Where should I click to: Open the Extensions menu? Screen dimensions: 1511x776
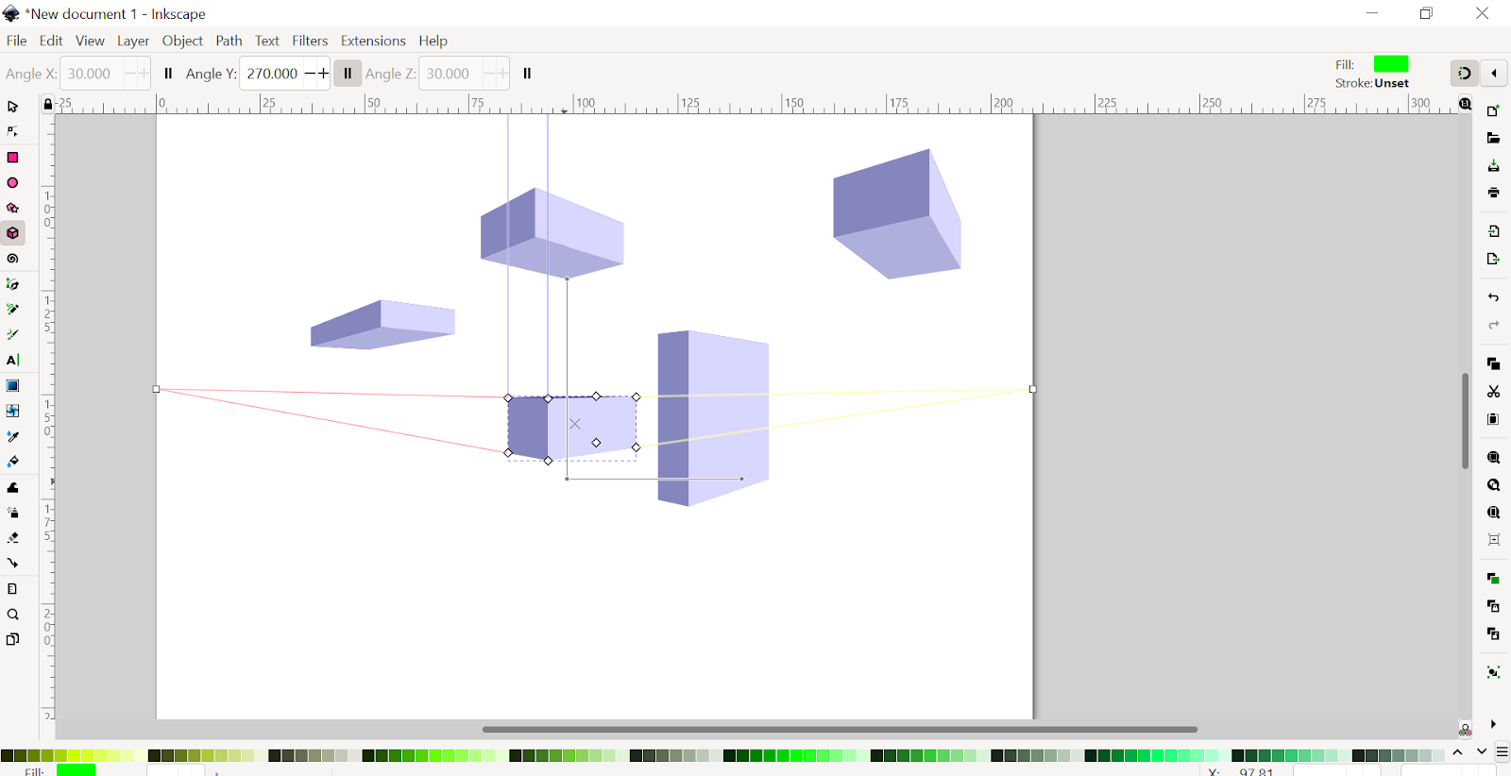(x=373, y=41)
